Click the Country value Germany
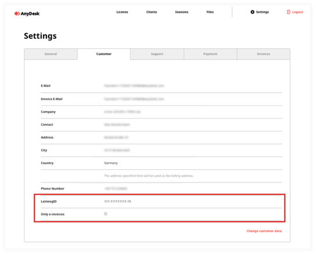The width and height of the screenshot is (316, 254). tap(111, 163)
